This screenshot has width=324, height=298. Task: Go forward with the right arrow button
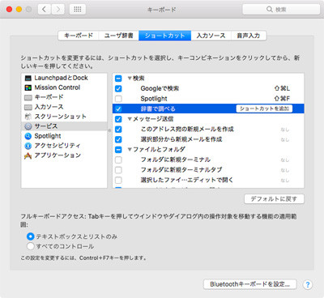(58, 10)
